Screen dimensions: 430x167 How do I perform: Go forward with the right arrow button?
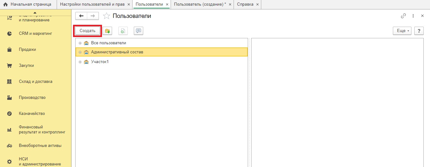93,16
